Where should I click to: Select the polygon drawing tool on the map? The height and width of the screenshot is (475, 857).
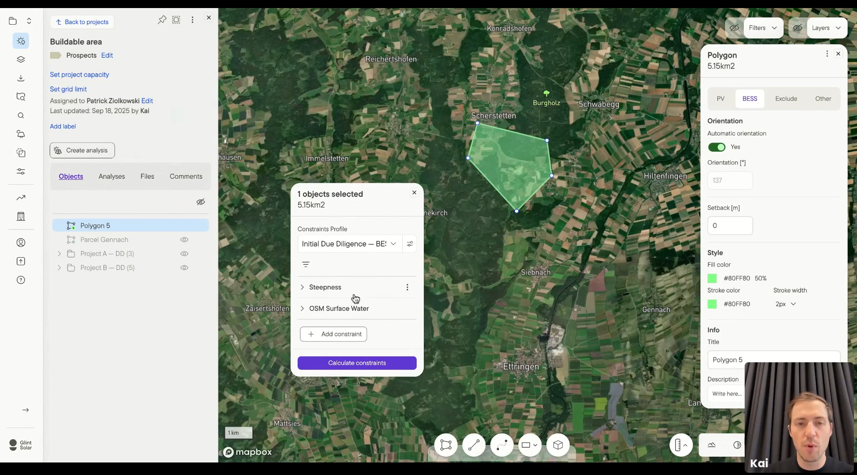446,445
